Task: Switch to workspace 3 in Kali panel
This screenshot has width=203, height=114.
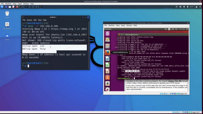Action: [x=33, y=7]
